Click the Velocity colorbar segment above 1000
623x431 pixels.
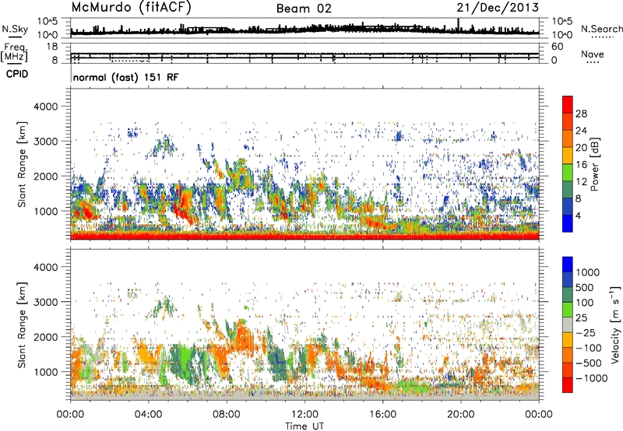[568, 265]
